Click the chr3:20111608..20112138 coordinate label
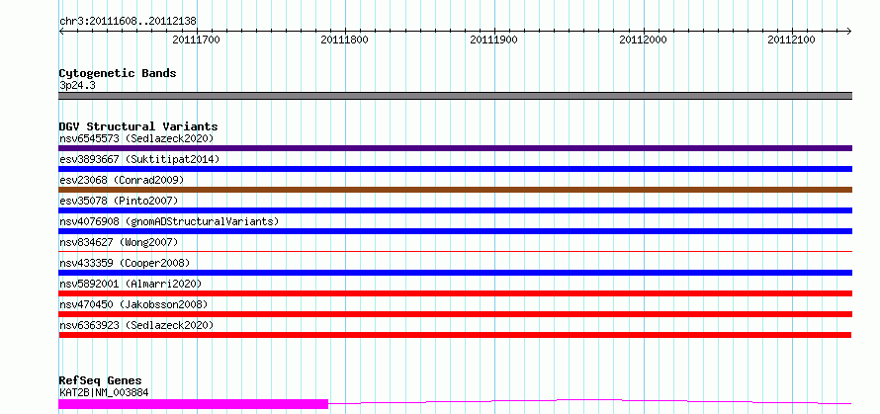Screen dimensions: 880x414 click(128, 22)
